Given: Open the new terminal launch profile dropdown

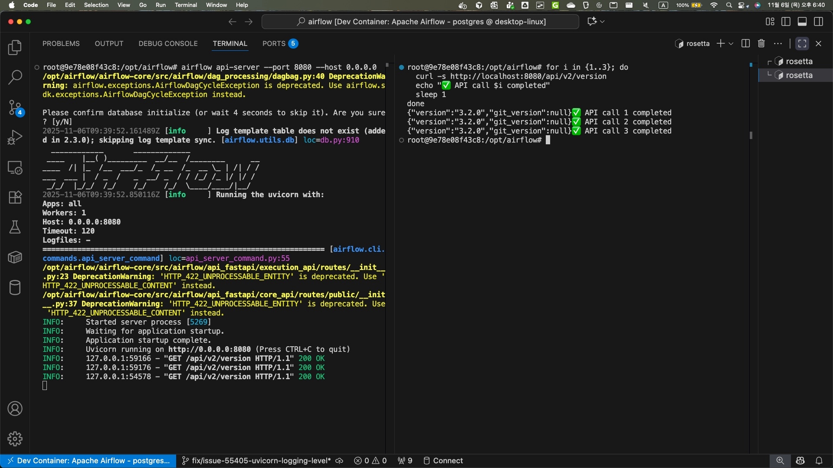Looking at the screenshot, I should click(731, 44).
